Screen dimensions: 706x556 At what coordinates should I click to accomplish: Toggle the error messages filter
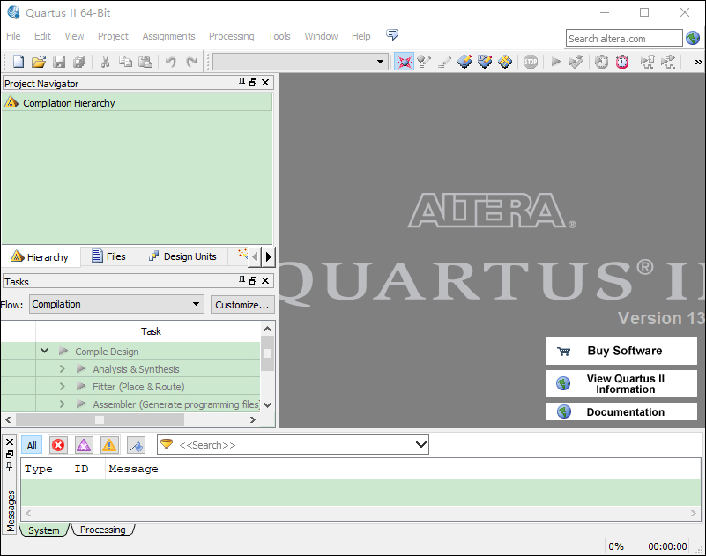click(x=58, y=445)
